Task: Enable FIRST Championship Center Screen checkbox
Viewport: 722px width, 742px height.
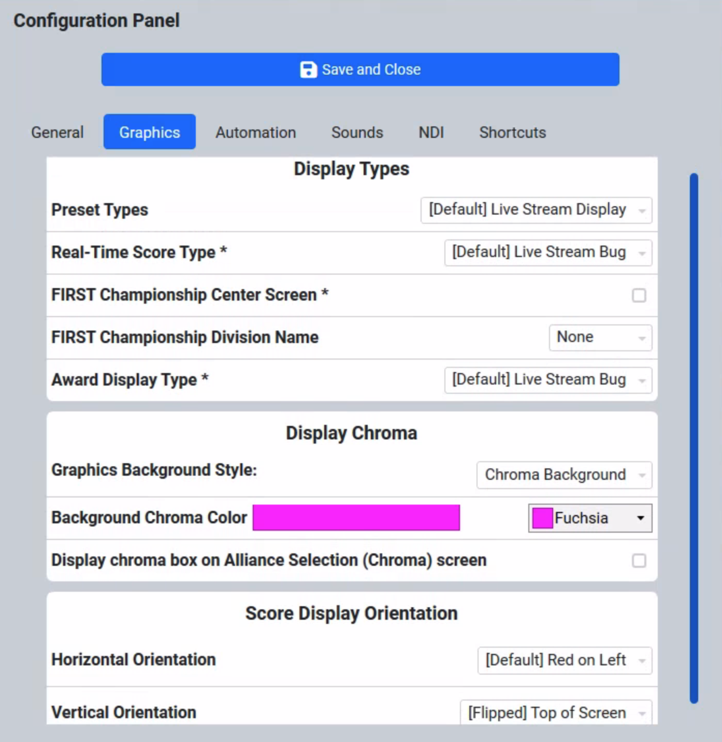Action: (639, 295)
